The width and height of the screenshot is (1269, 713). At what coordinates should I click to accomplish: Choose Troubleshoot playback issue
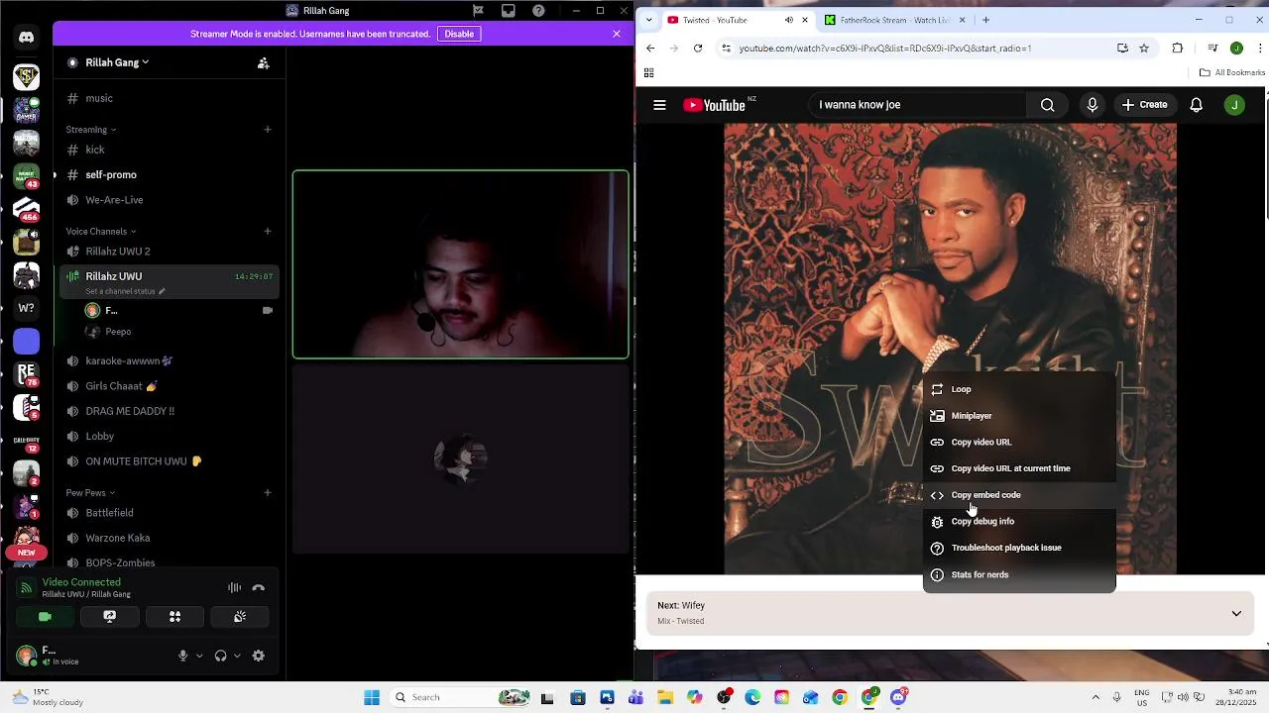1019,548
